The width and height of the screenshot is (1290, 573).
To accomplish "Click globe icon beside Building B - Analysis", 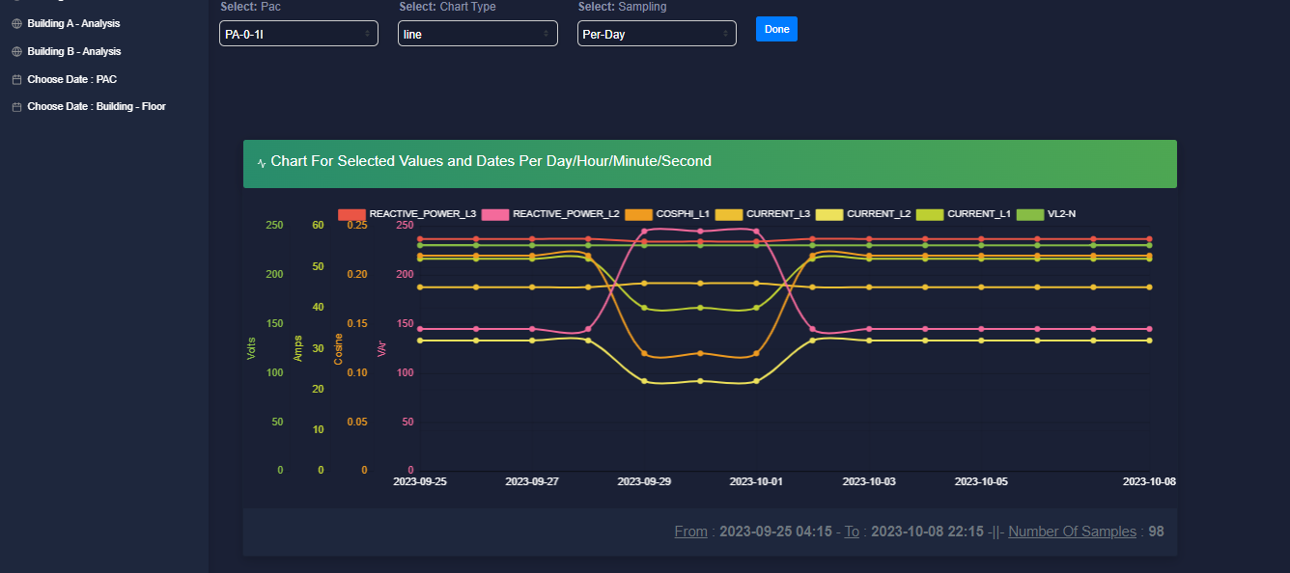I will [x=16, y=52].
